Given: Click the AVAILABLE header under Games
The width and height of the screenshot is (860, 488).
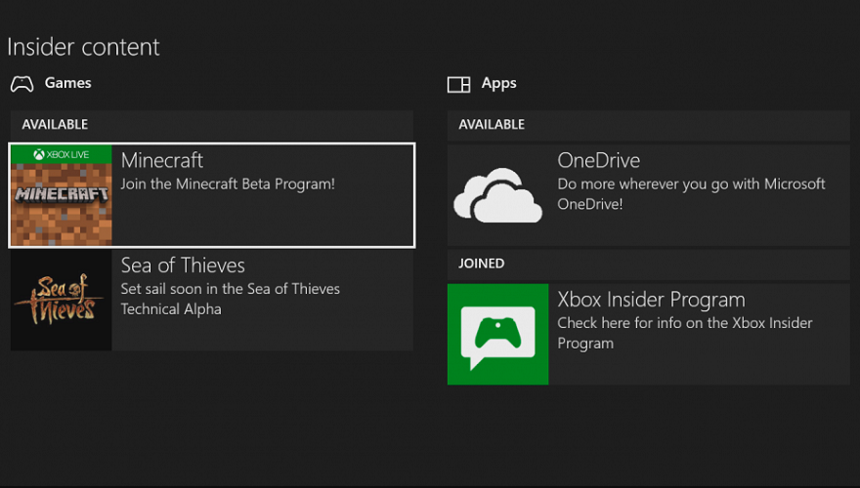Looking at the screenshot, I should [x=55, y=124].
